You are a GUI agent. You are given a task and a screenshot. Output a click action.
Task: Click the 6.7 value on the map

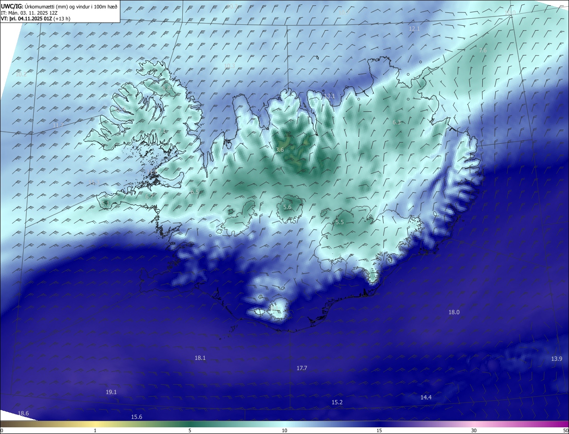pyautogui.click(x=150, y=196)
